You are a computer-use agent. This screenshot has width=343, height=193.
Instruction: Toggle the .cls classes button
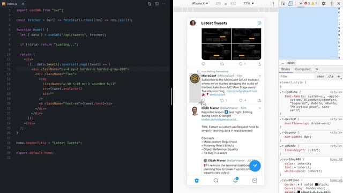330,76
